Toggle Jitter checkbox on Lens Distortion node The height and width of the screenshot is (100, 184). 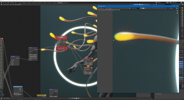click(58, 43)
